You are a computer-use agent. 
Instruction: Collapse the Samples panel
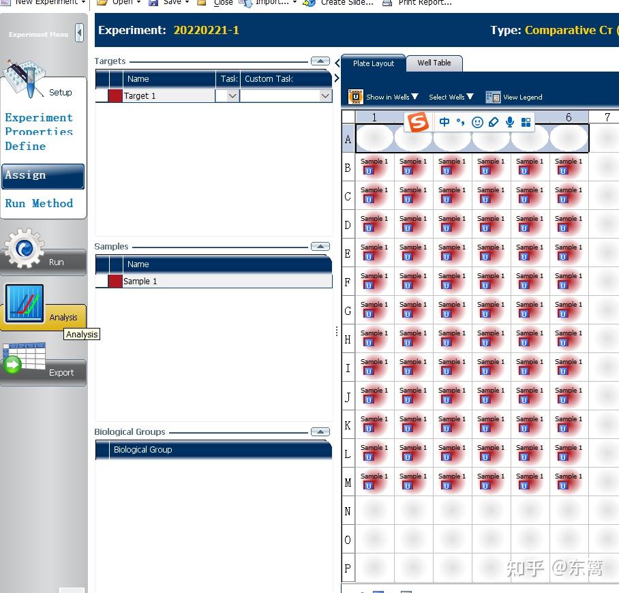coord(320,246)
